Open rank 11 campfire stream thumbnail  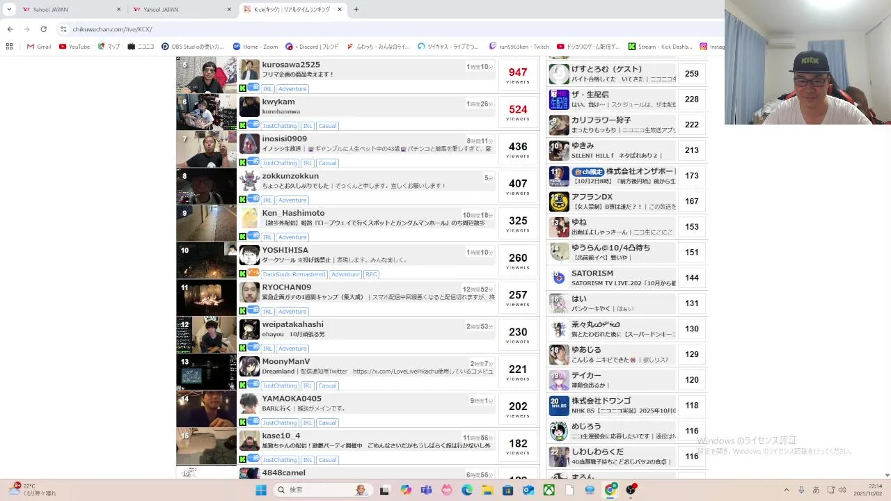pos(206,297)
